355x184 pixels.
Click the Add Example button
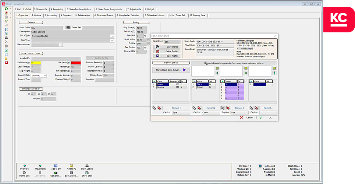(245, 49)
